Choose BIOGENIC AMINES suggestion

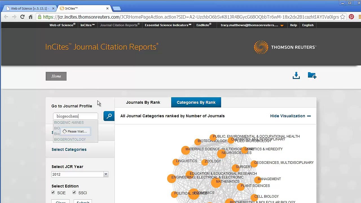point(69,123)
